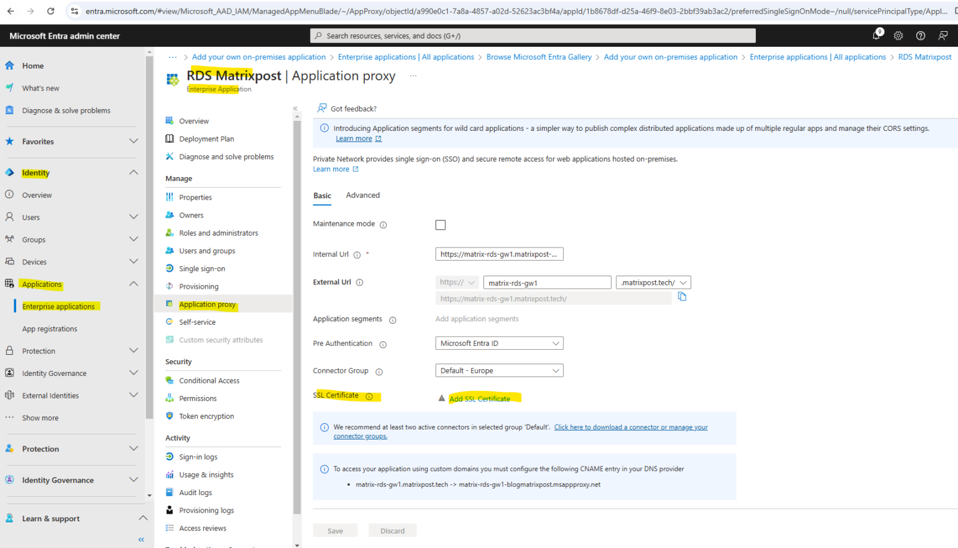This screenshot has height=548, width=958.
Task: Open the Connector Group dropdown
Action: (x=499, y=371)
